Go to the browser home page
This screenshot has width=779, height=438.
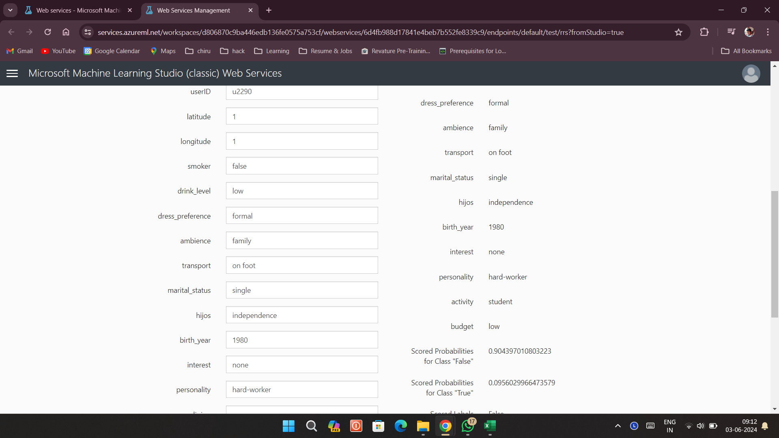(x=66, y=32)
